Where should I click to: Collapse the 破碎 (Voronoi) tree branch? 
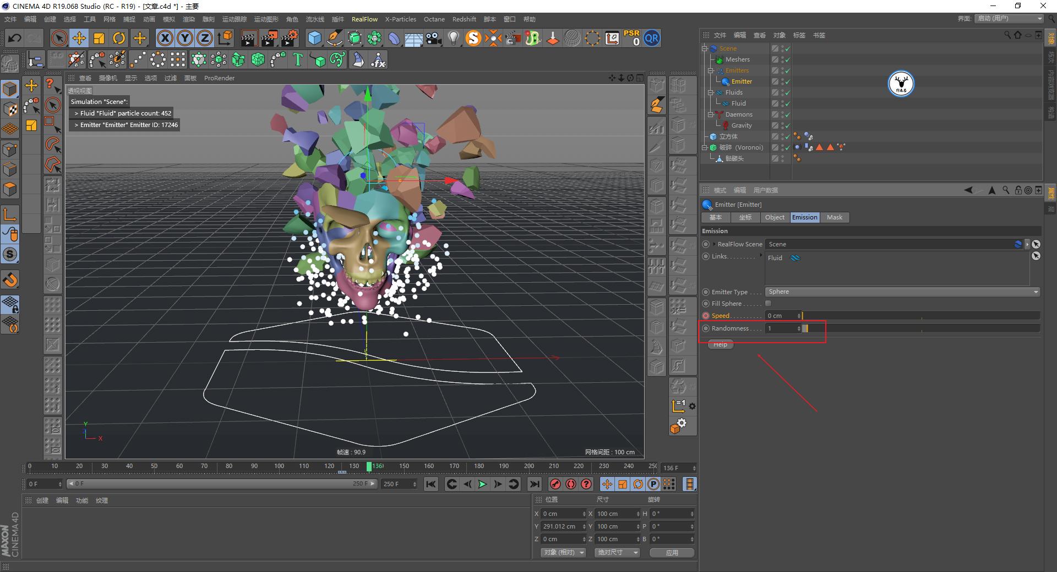point(705,147)
